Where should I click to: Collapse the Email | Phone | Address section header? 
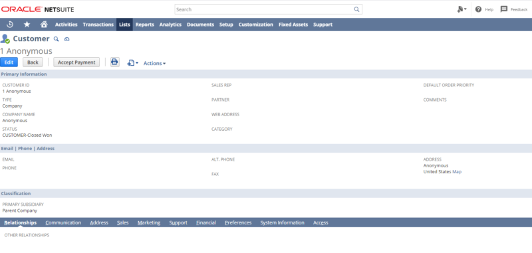tap(266, 148)
